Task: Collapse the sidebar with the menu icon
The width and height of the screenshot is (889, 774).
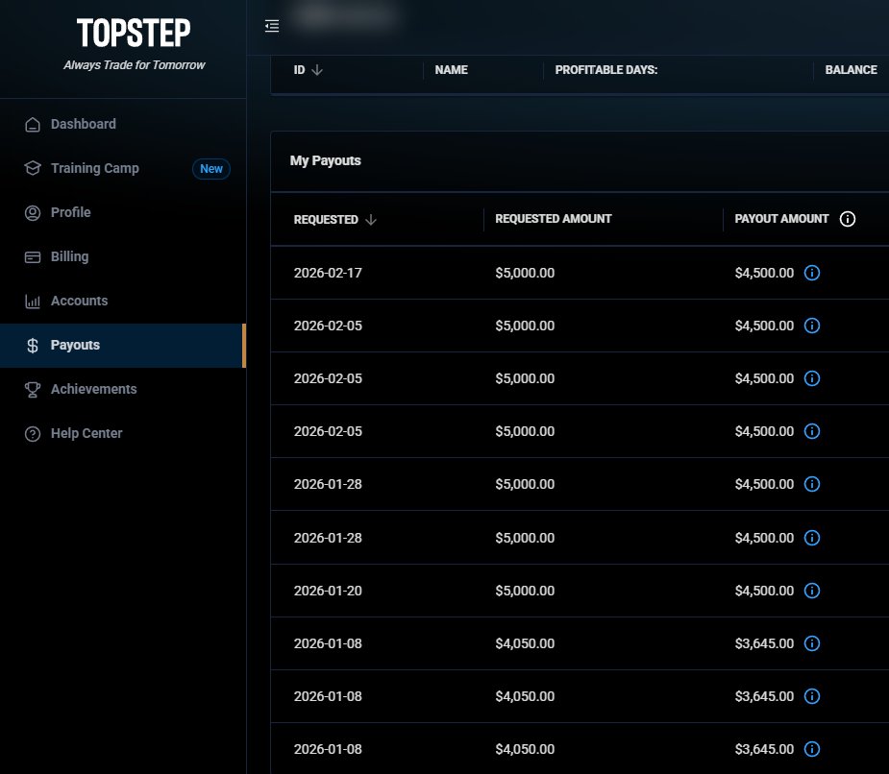Action: click(x=272, y=26)
